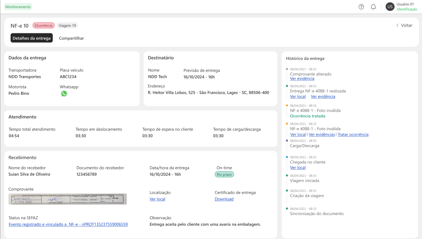Viewport: 422px width, 239px height.
Task: Select receiver document 123456789
Action: [x=87, y=175]
